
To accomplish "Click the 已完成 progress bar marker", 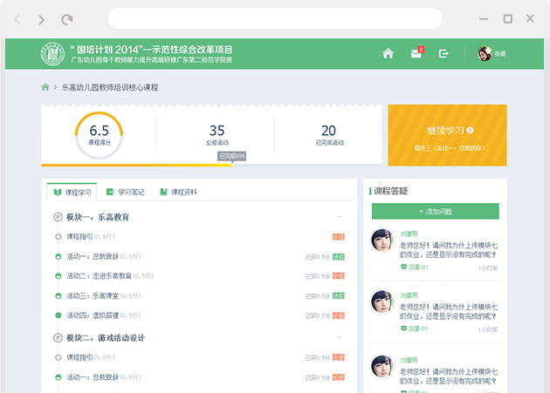I will [232, 157].
